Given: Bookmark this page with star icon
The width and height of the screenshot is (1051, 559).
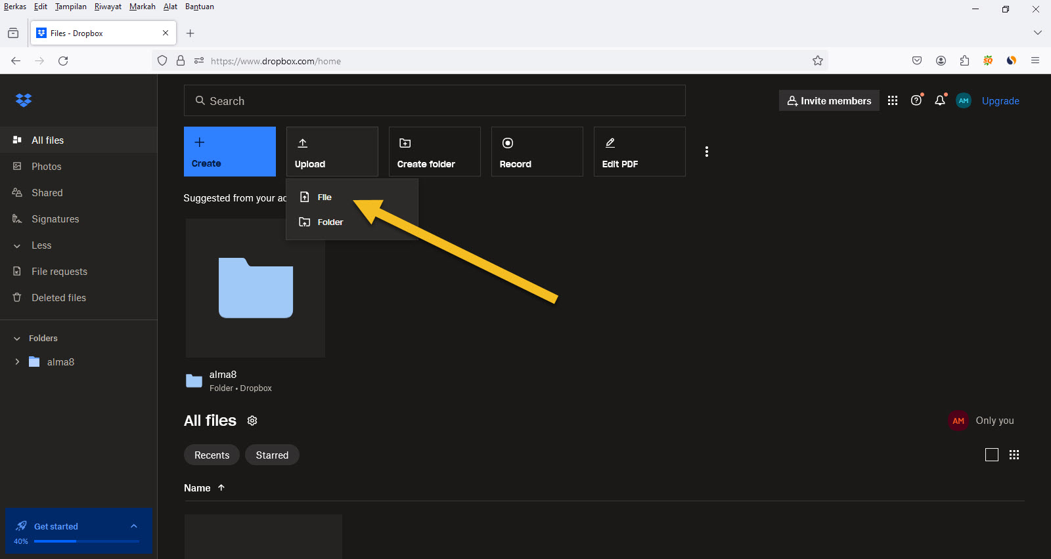Looking at the screenshot, I should coord(817,61).
